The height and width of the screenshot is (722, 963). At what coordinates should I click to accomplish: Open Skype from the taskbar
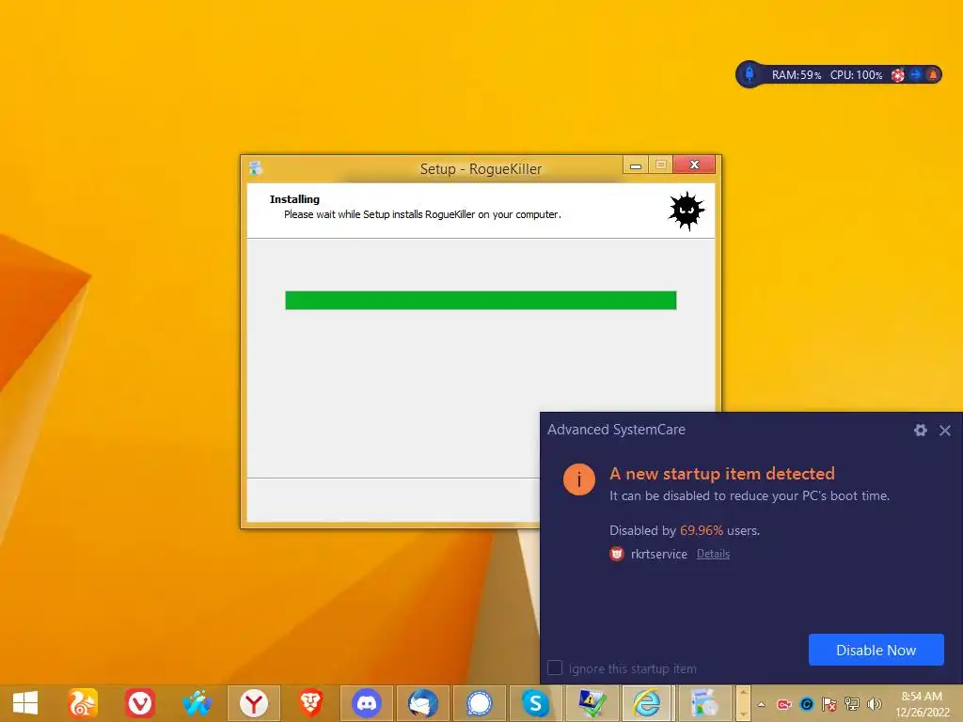click(535, 703)
